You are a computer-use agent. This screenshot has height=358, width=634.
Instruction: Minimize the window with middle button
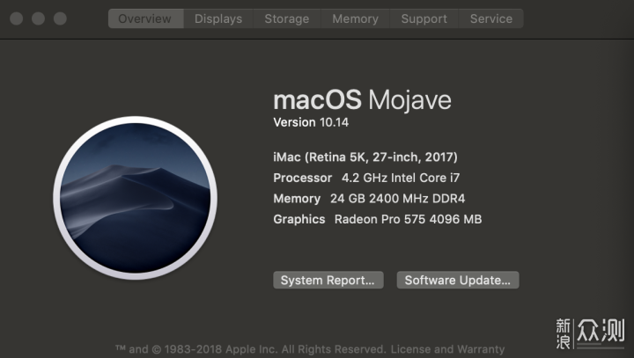tap(38, 18)
